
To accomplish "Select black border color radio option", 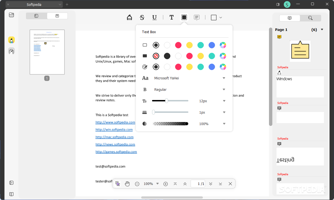I will coord(156,45).
